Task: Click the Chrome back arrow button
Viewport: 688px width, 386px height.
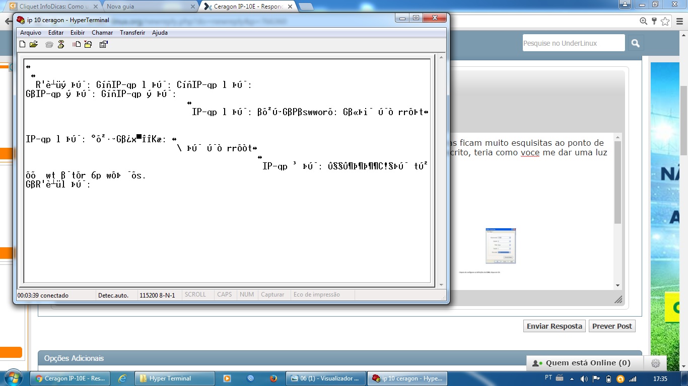Action: pos(7,21)
